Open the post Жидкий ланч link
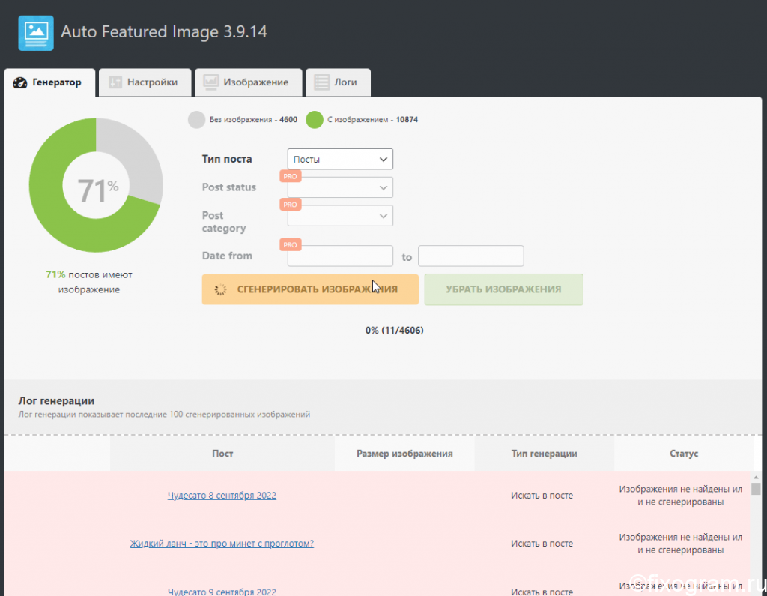The image size is (767, 596). (x=222, y=543)
